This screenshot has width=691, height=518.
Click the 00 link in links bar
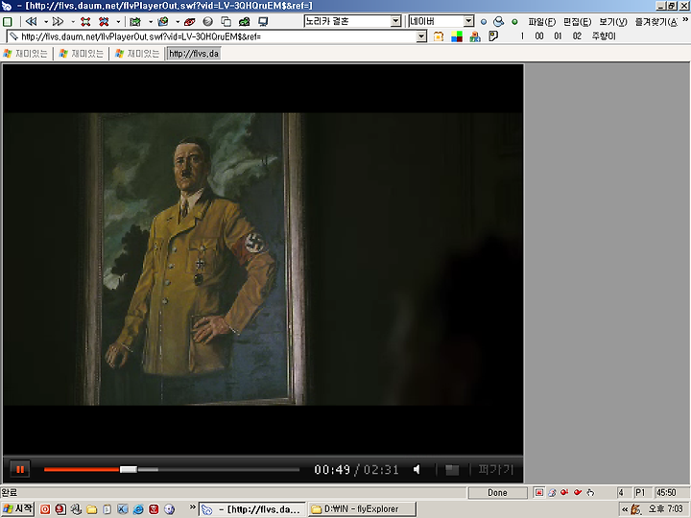(x=539, y=36)
